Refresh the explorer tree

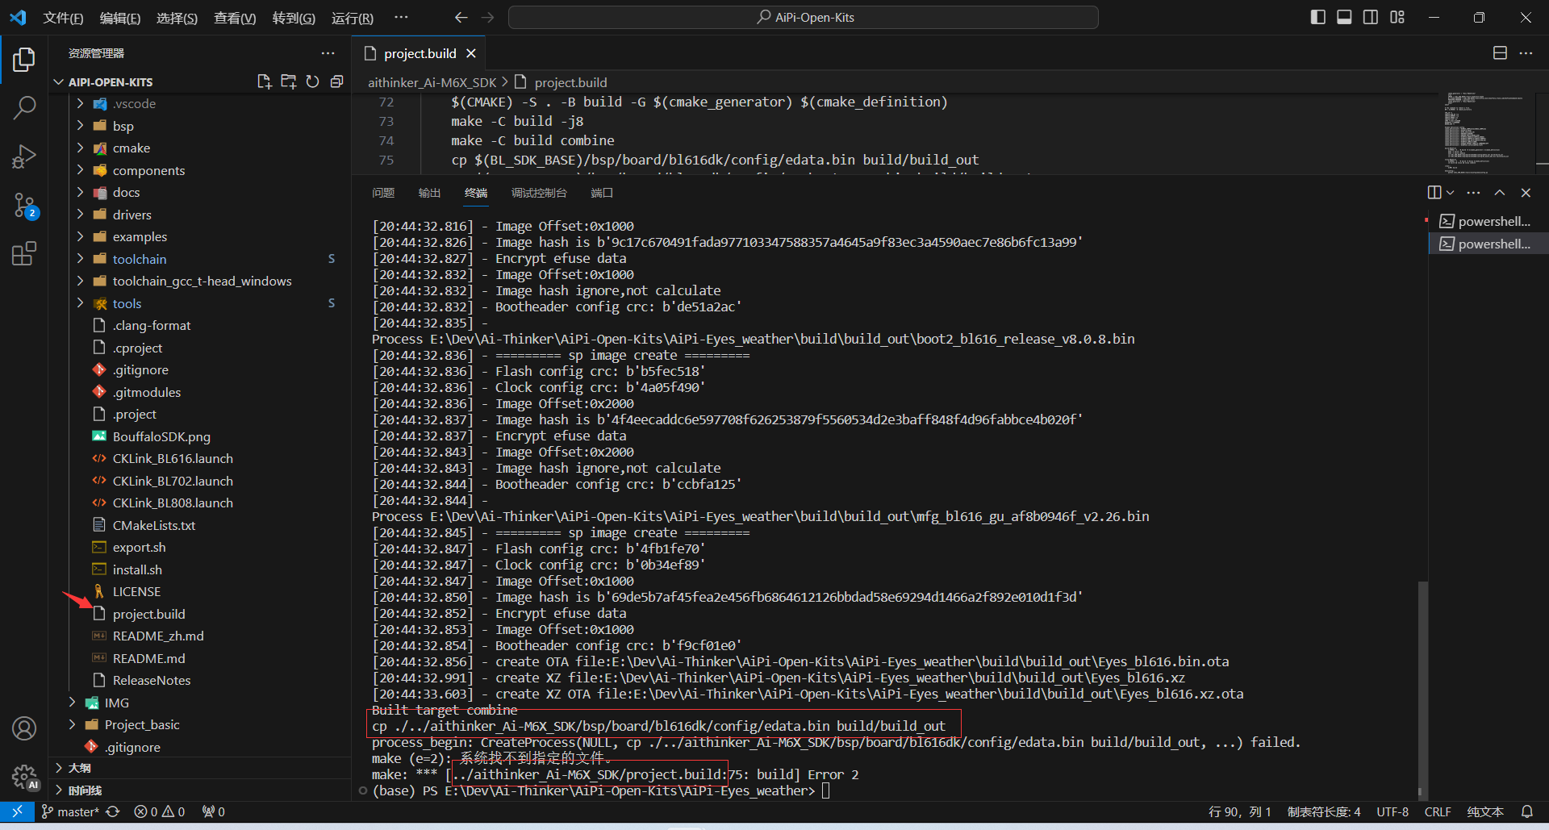click(x=312, y=81)
